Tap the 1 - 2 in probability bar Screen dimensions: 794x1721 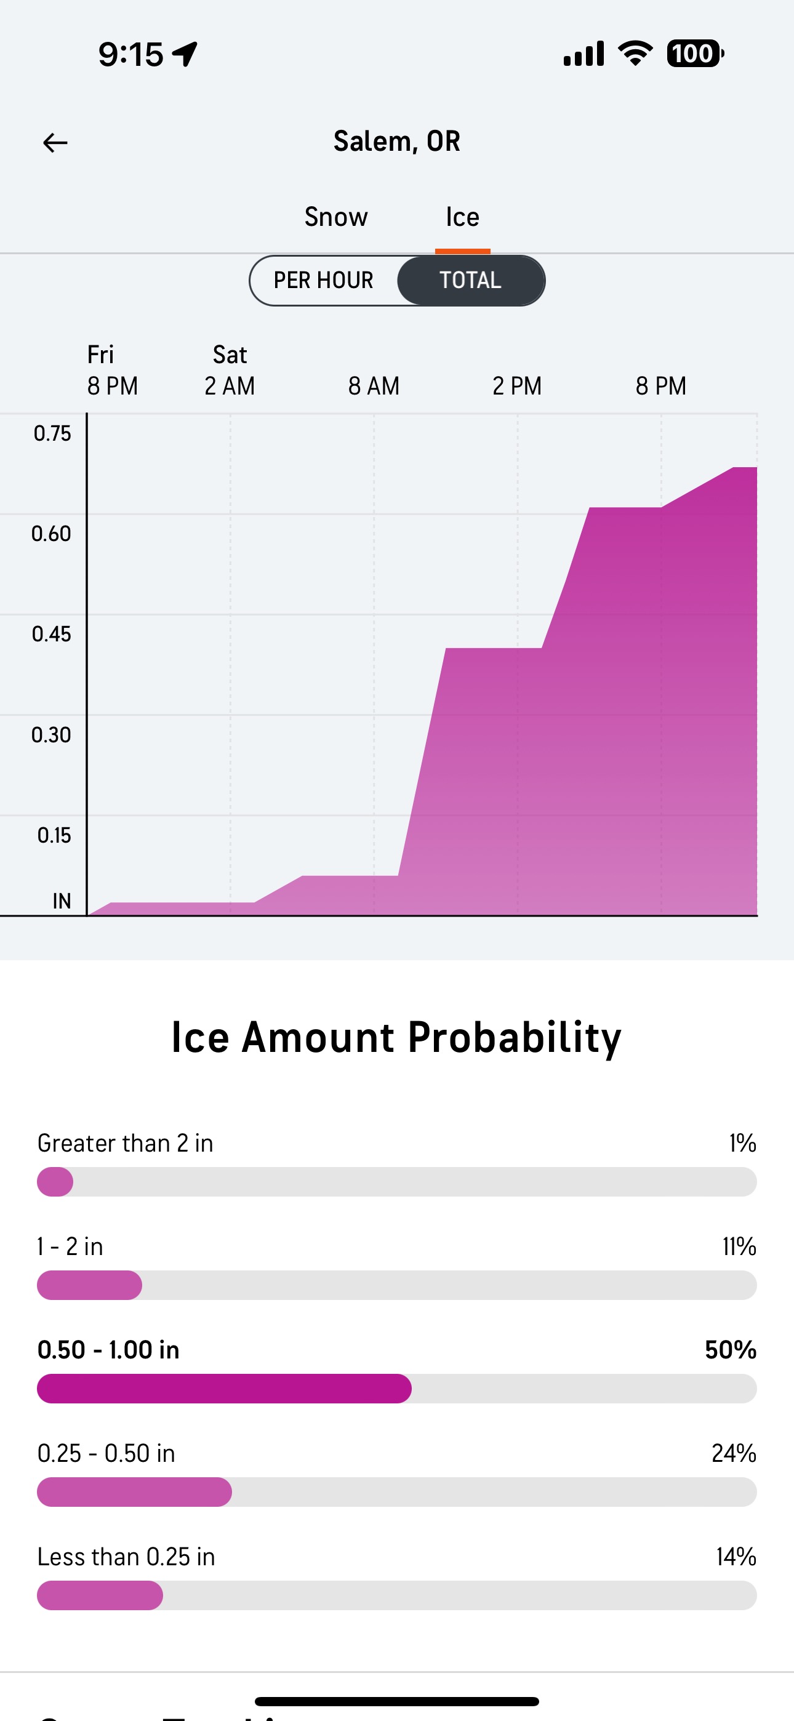pos(397,1285)
